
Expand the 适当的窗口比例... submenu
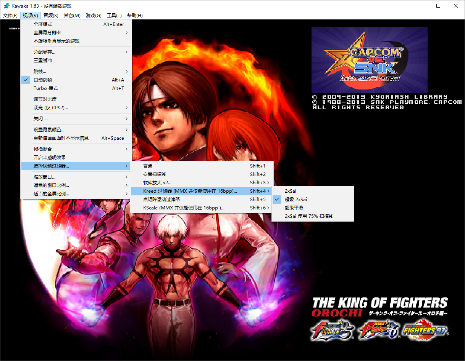tap(76, 185)
